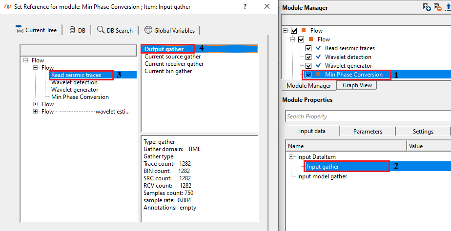
Task: Select Current source gather in the list
Action: coord(172,57)
